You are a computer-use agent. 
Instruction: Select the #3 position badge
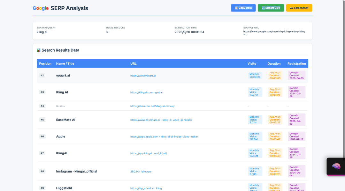point(42,92)
